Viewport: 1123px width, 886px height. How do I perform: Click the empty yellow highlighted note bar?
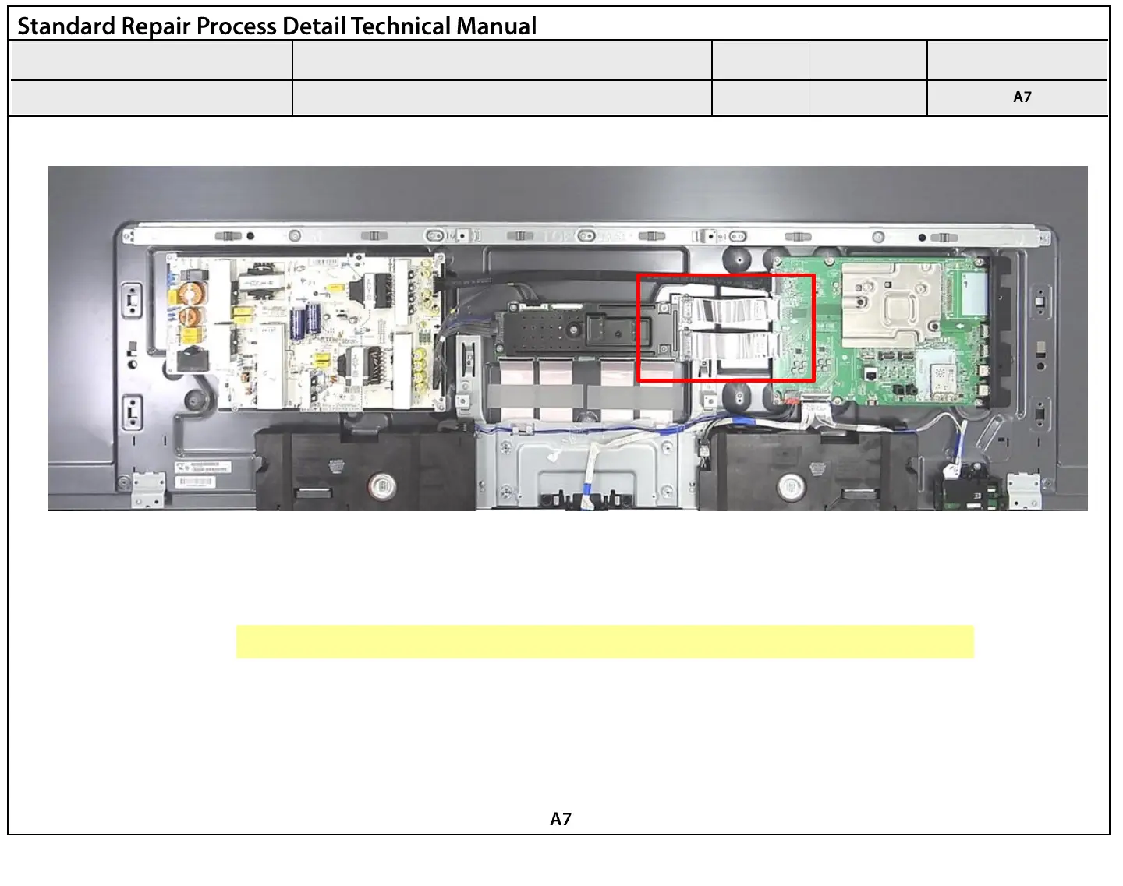pos(605,641)
